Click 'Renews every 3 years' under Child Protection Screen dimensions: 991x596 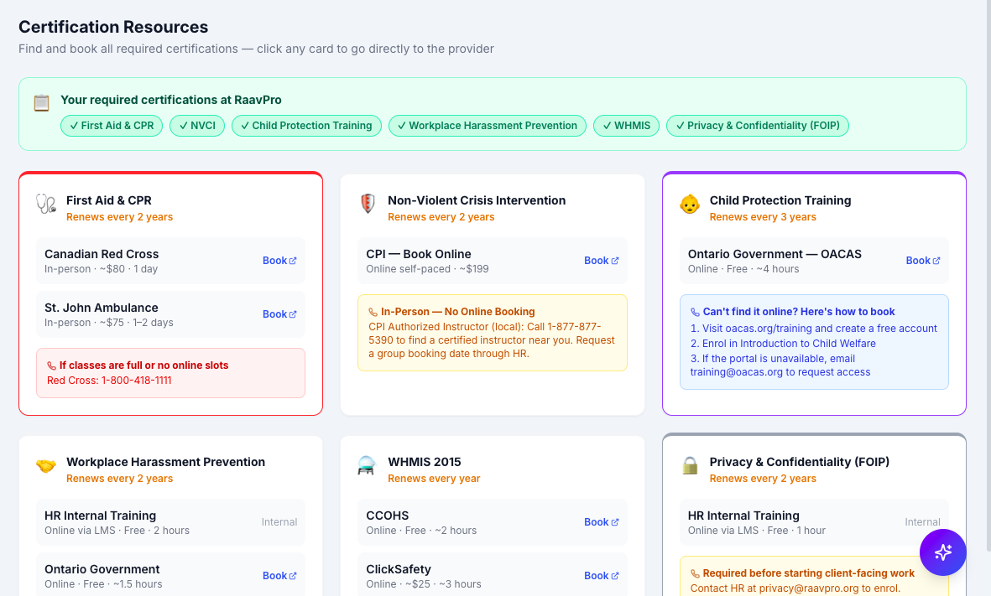763,216
